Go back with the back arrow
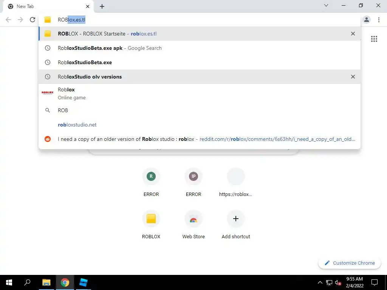The height and width of the screenshot is (290, 387). (8, 20)
